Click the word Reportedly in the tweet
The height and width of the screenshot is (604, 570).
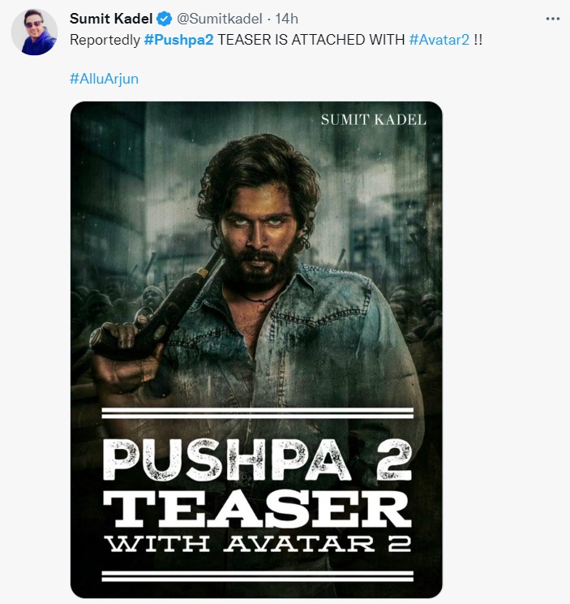pyautogui.click(x=105, y=39)
